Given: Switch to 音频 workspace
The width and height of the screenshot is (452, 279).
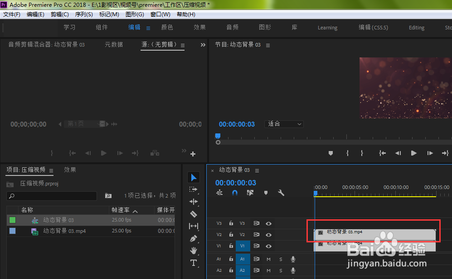Looking at the screenshot, I should pos(232,27).
